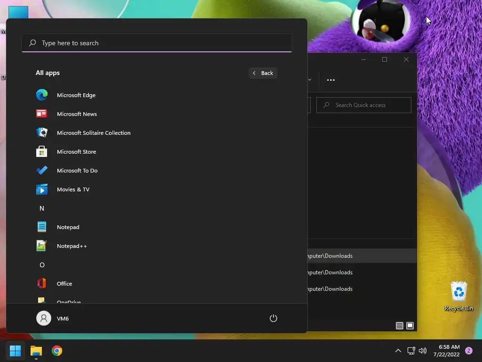The width and height of the screenshot is (482, 362).
Task: Click the Windows Start button on taskbar
Action: click(x=15, y=351)
